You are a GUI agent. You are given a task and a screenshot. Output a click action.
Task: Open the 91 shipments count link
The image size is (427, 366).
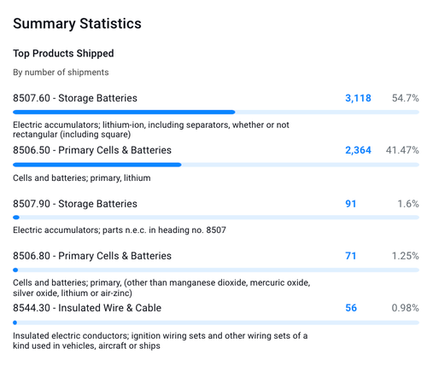[x=351, y=204]
